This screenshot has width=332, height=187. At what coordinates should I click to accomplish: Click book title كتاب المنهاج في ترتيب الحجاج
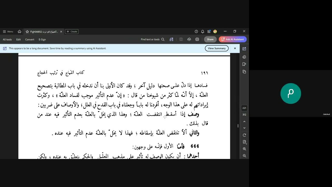(x=61, y=73)
